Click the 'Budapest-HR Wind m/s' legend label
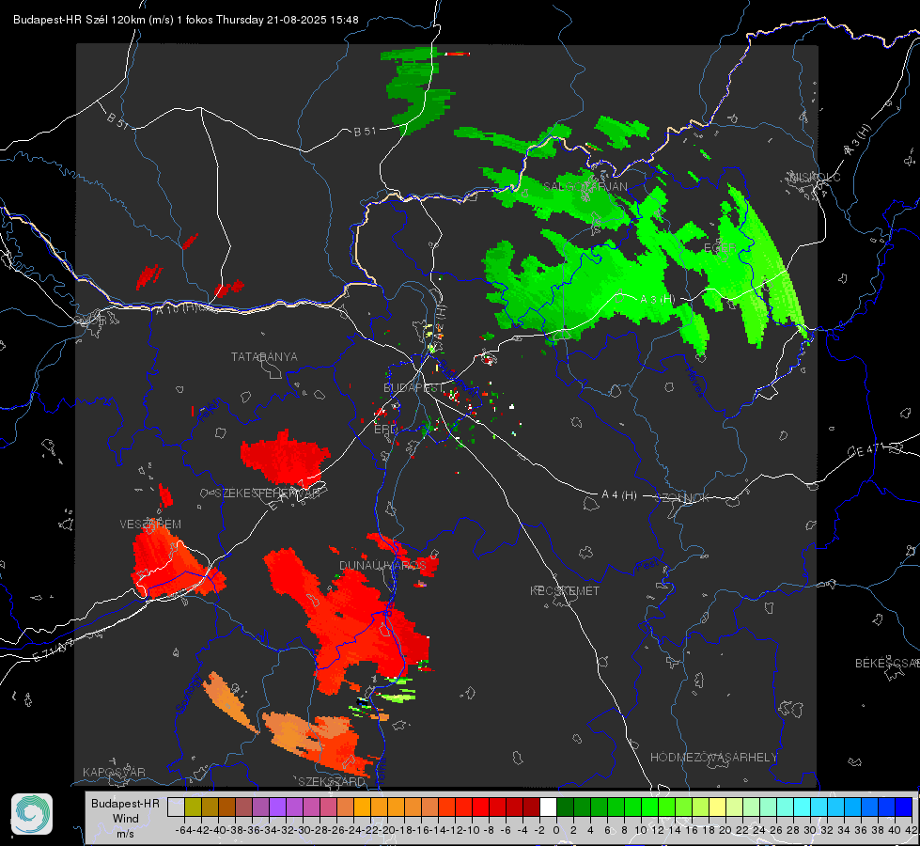Viewport: 920px width, 846px height. pyautogui.click(x=125, y=818)
